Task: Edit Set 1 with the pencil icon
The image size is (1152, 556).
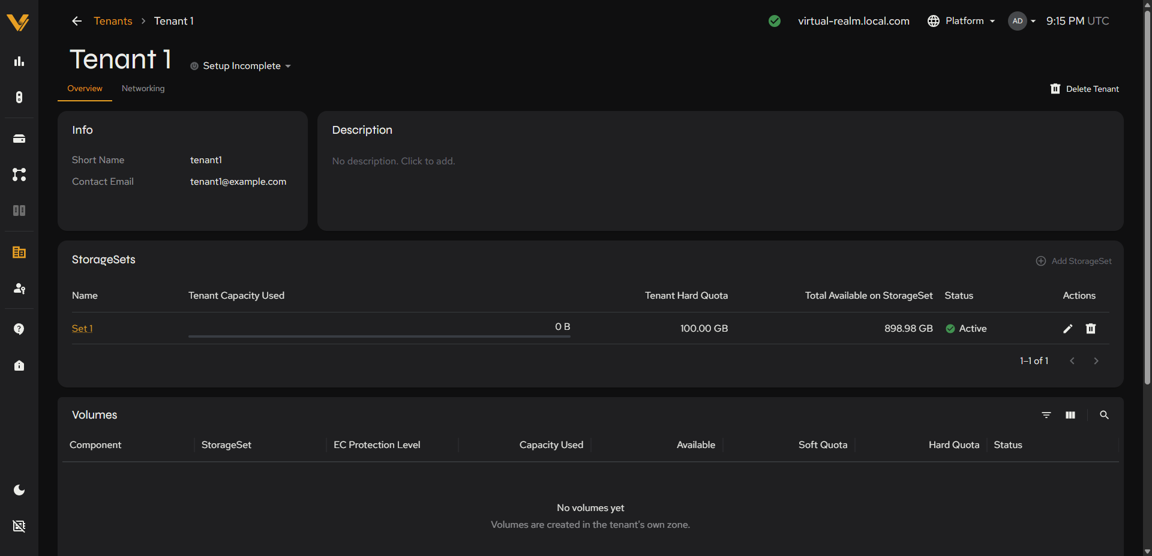Action: click(1068, 329)
